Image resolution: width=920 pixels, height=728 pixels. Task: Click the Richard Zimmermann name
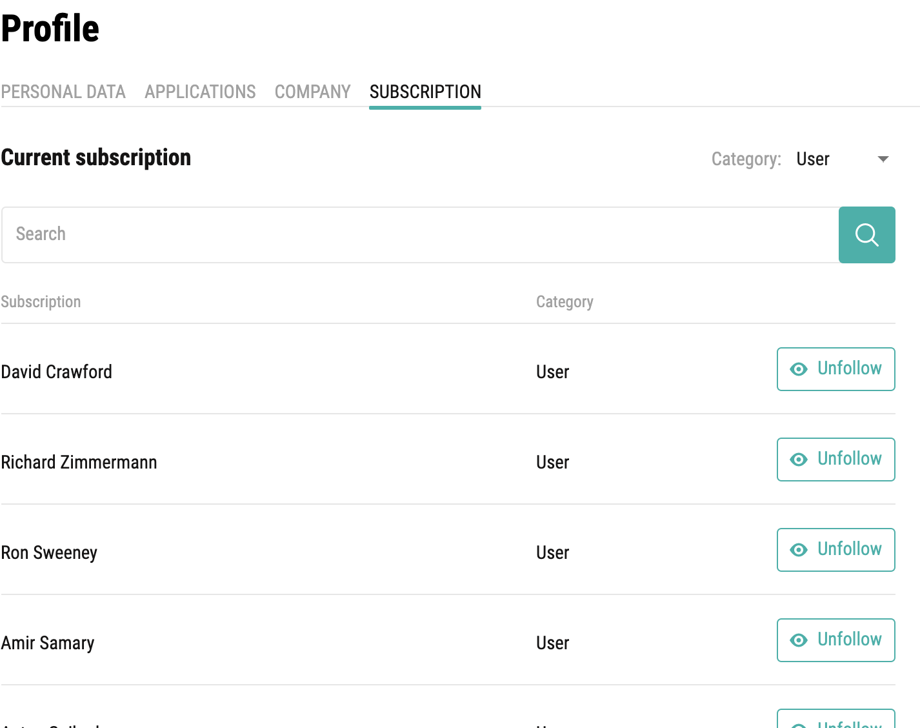[x=79, y=462]
